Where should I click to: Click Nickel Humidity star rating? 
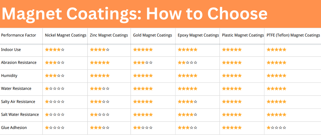point(55,76)
